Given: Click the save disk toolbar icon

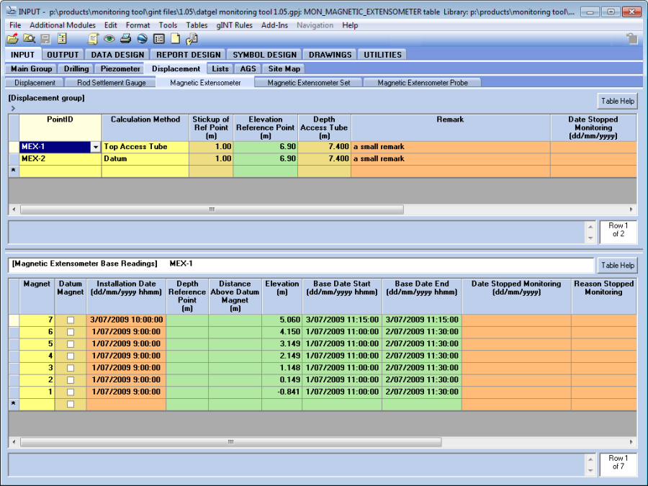Looking at the screenshot, I should point(45,39).
